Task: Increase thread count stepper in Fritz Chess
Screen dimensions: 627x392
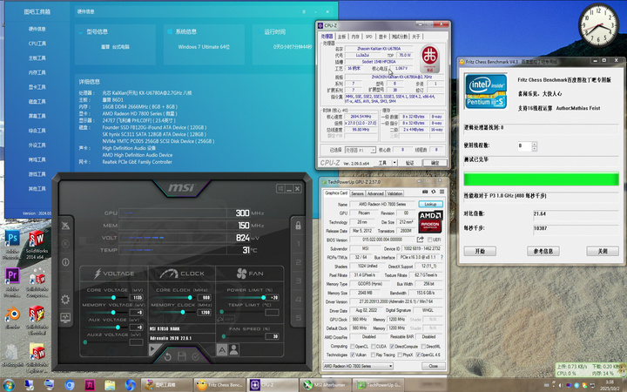Action: click(535, 144)
